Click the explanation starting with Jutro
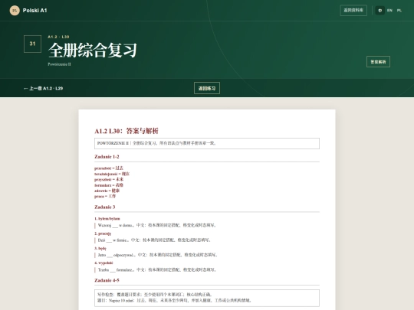The image size is (414, 310). (x=157, y=255)
